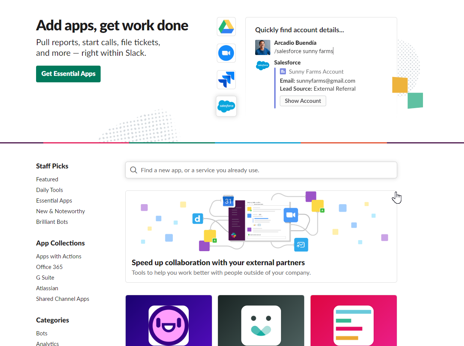Click the 'Add apps, get work done' headline
The height and width of the screenshot is (346, 464).
click(x=112, y=25)
